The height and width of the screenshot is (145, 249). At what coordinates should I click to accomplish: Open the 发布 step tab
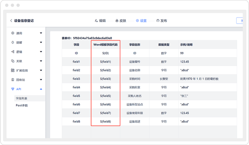click(x=162, y=21)
